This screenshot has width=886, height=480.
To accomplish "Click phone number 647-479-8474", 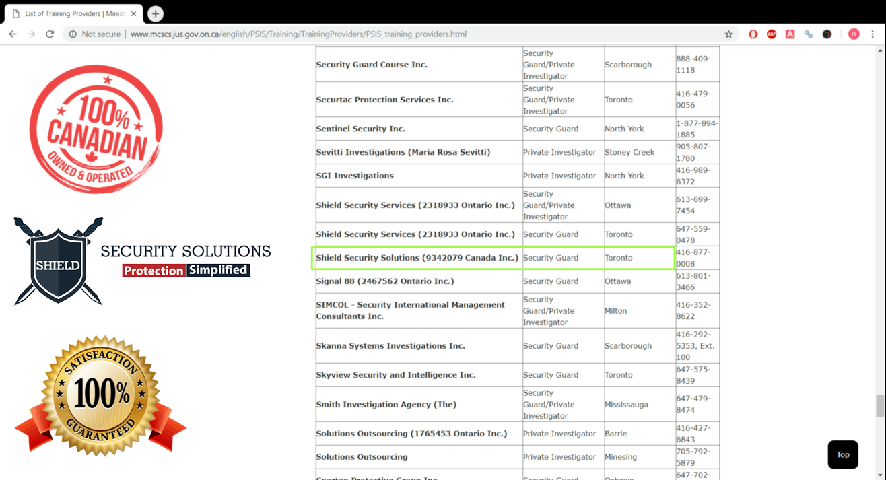I will pos(693,405).
